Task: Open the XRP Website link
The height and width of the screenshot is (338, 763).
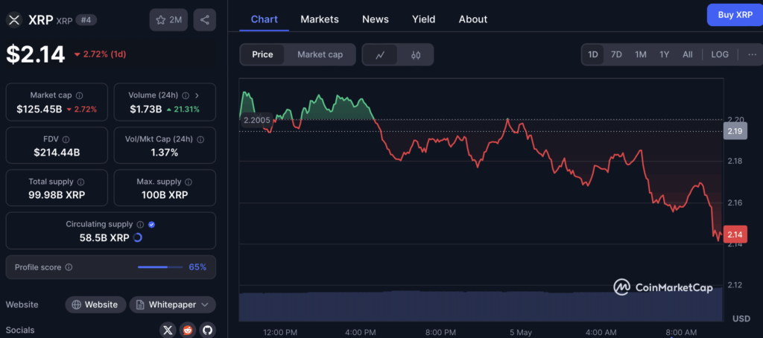Action: pos(95,305)
